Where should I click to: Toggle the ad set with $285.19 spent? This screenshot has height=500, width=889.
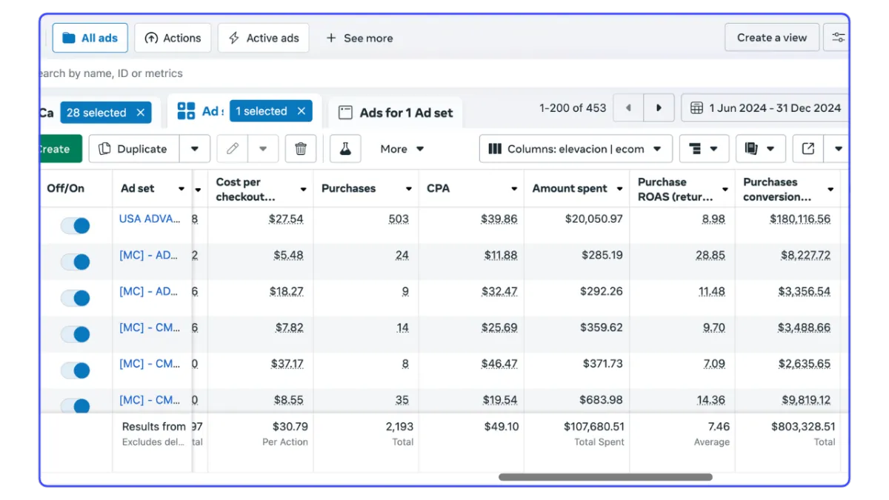coord(76,261)
